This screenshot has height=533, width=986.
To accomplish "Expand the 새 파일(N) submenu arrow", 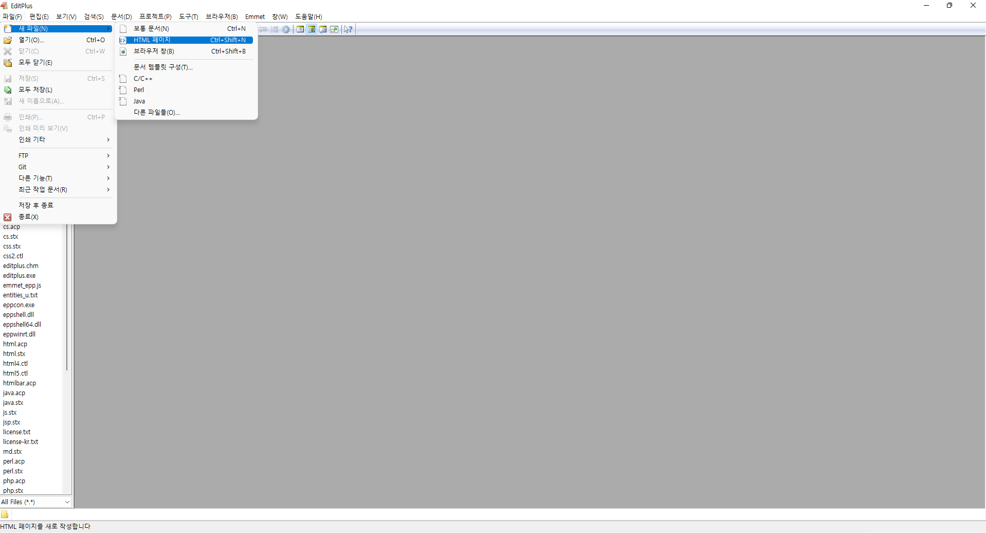I will pyautogui.click(x=108, y=29).
